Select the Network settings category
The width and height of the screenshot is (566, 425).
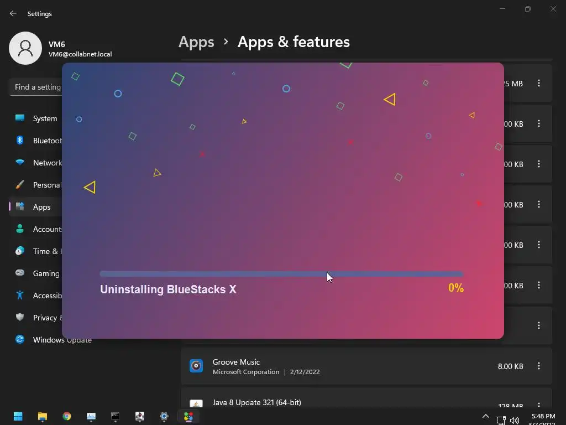pyautogui.click(x=36, y=163)
